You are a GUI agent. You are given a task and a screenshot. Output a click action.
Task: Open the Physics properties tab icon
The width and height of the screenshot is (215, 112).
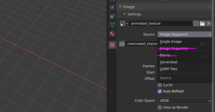click(x=112, y=7)
